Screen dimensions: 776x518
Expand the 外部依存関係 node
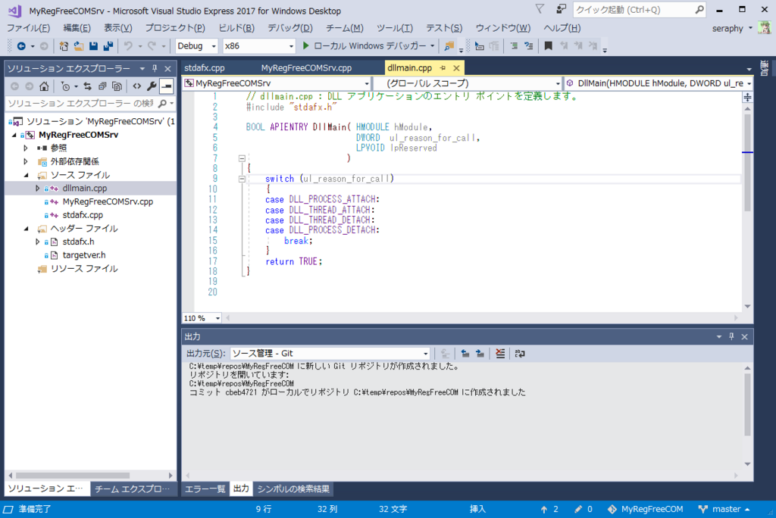pos(26,161)
